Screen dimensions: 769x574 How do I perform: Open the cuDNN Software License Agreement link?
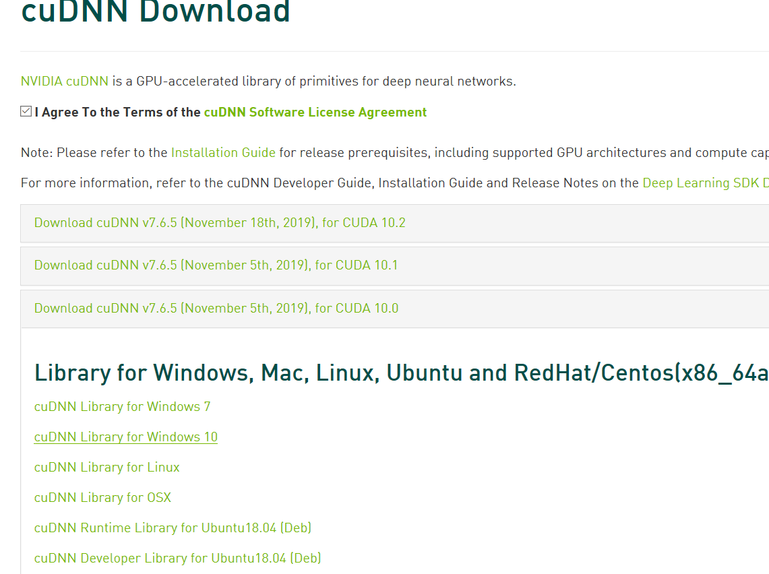point(315,113)
